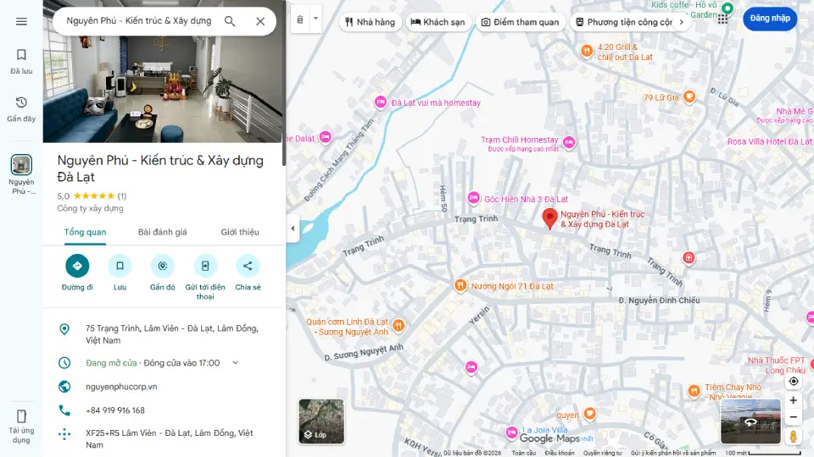Click Quán cơm Linh Đà Lạt marker

pos(399,325)
